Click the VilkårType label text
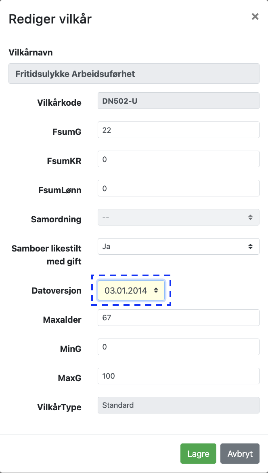Image resolution: width=268 pixels, height=473 pixels. pyautogui.click(x=59, y=407)
